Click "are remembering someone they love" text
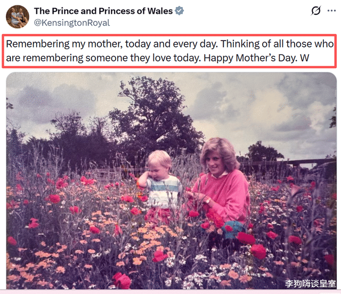The image size is (341, 294). (x=79, y=58)
